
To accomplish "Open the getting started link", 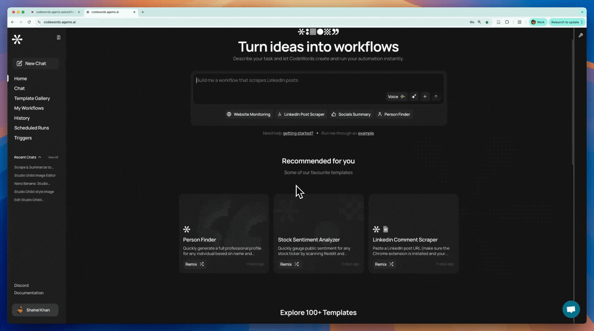I will pyautogui.click(x=298, y=133).
